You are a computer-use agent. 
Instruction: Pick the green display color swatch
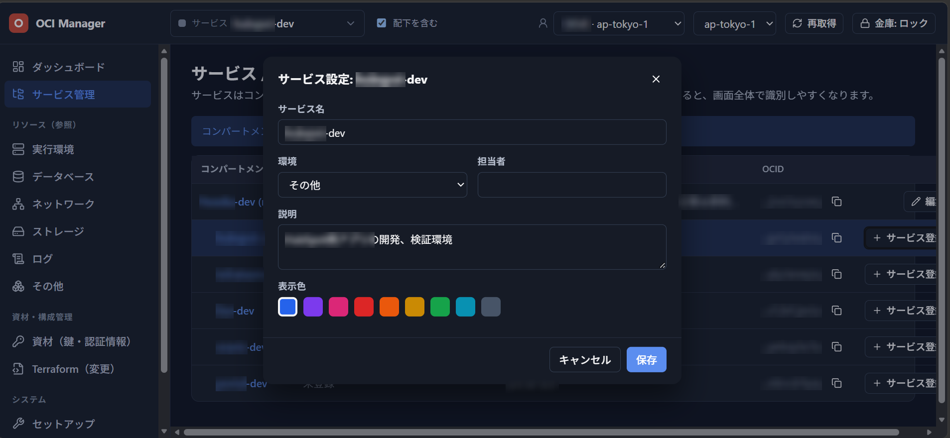(440, 307)
